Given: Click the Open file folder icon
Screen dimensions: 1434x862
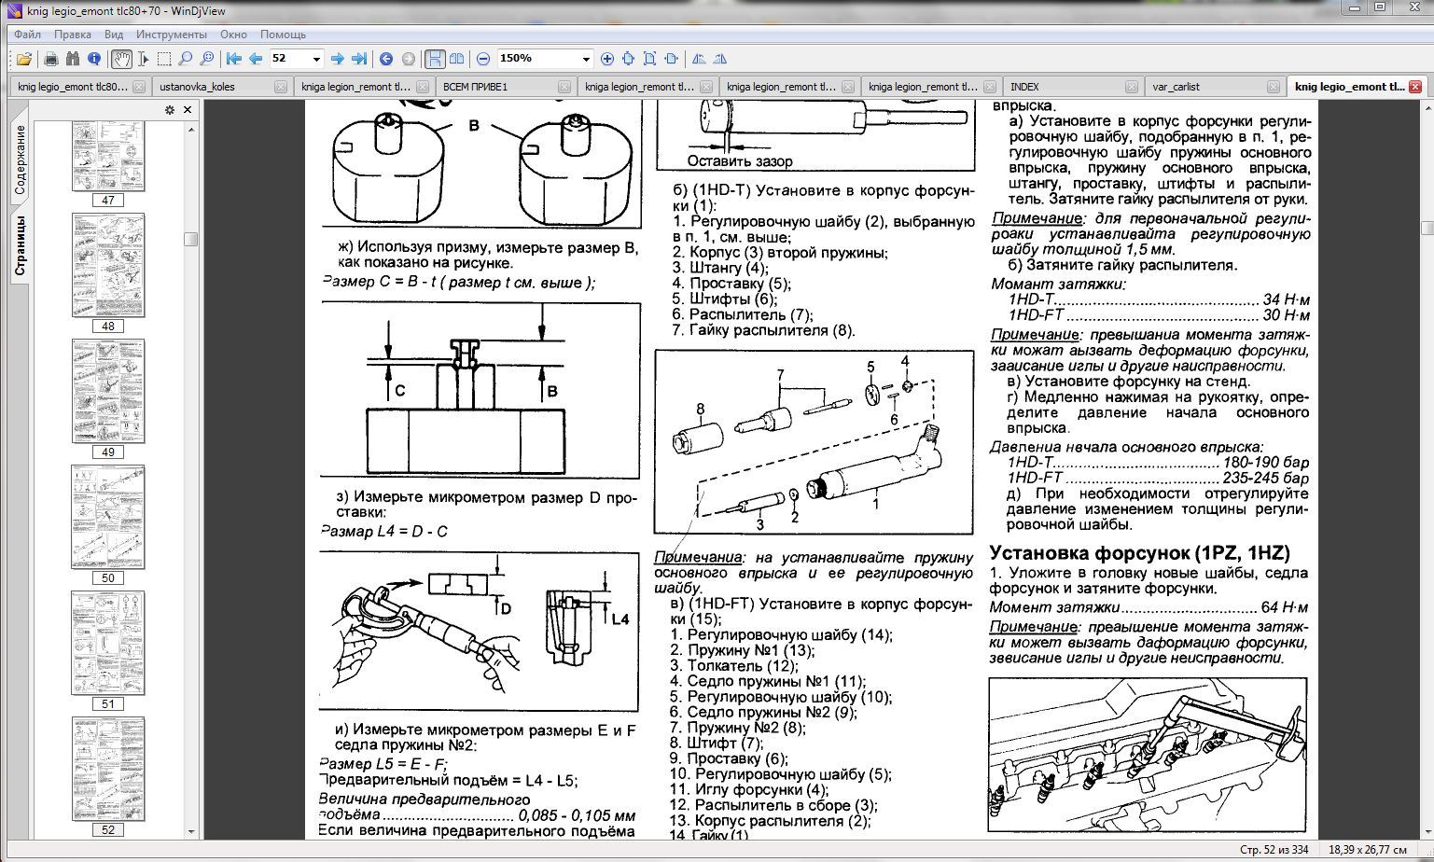Looking at the screenshot, I should coord(24,59).
